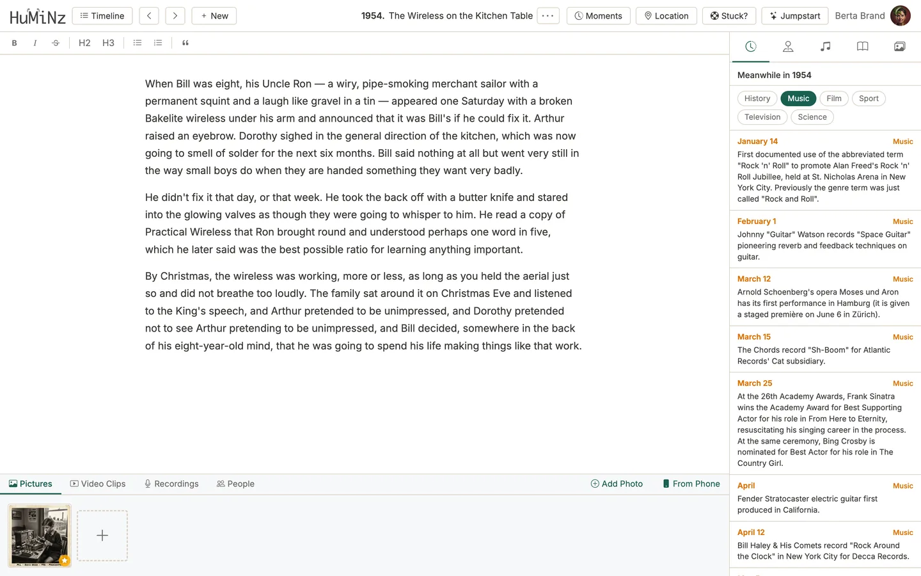
Task: Insert a bulleted list
Action: [x=137, y=43]
